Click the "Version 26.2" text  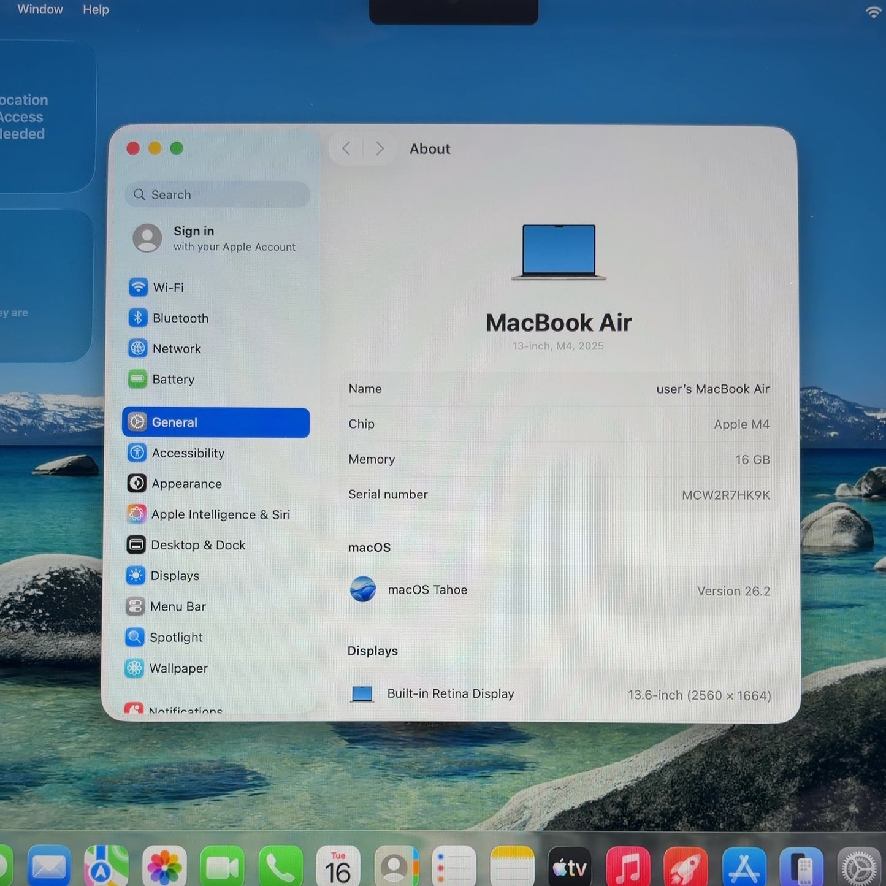(x=733, y=591)
